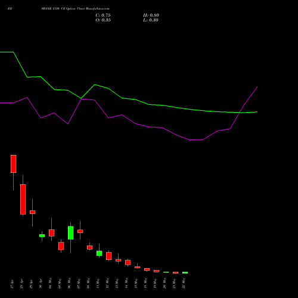Click the '29 Apr' date axis label
Viewport: 298px width, 298px height.
(x=31, y=284)
